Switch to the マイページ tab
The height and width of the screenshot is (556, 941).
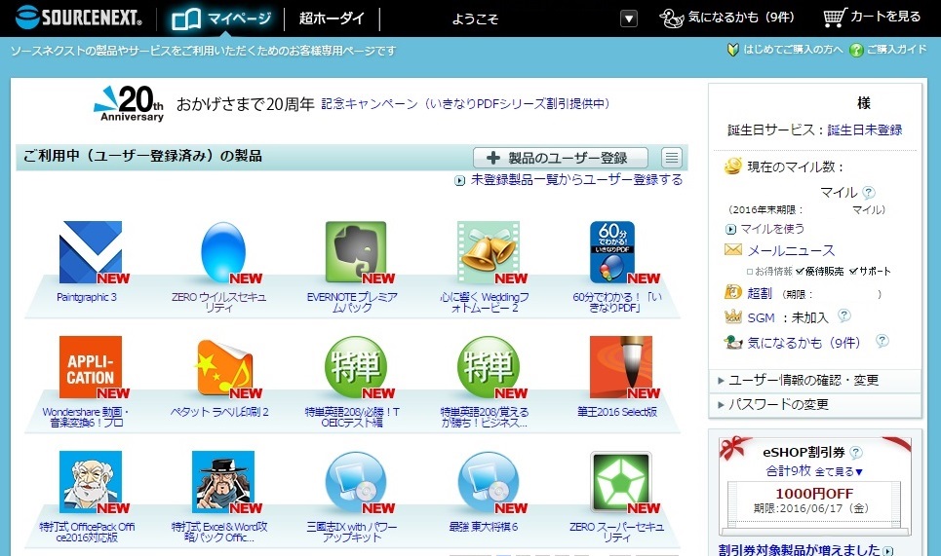click(221, 19)
